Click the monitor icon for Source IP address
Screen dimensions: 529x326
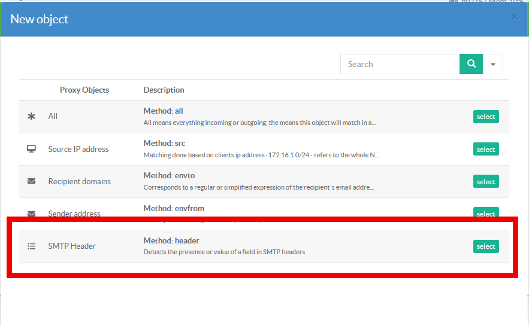[32, 149]
